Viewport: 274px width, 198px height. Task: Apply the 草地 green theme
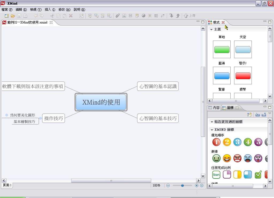point(222,49)
